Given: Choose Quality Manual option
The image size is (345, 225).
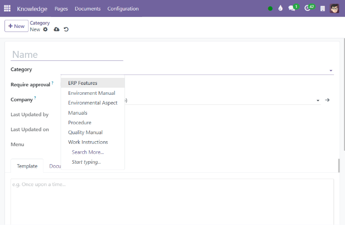Looking at the screenshot, I should coord(85,132).
